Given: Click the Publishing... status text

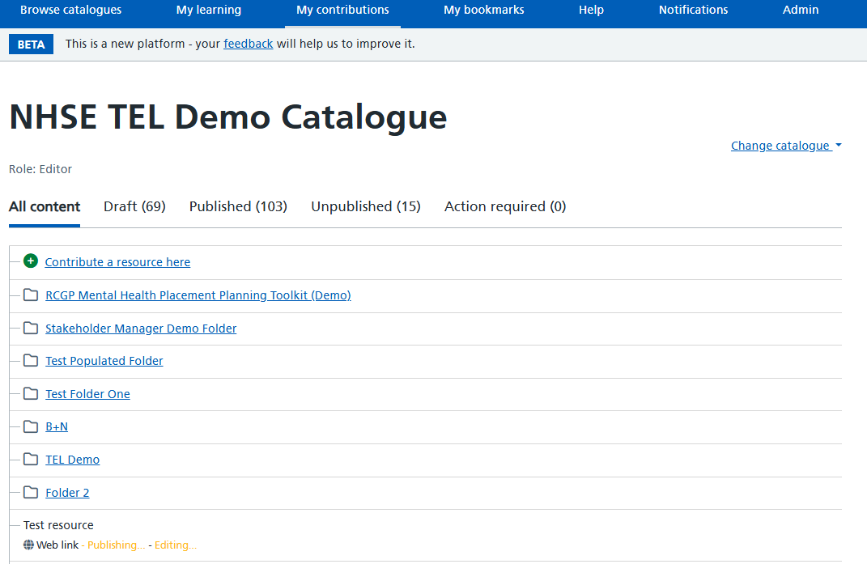Looking at the screenshot, I should pyautogui.click(x=116, y=545).
